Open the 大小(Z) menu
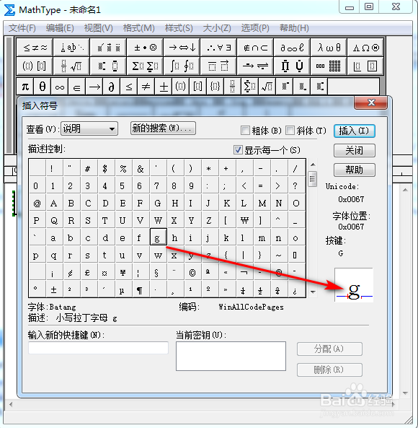Image resolution: width=418 pixels, height=428 pixels. pos(217,28)
